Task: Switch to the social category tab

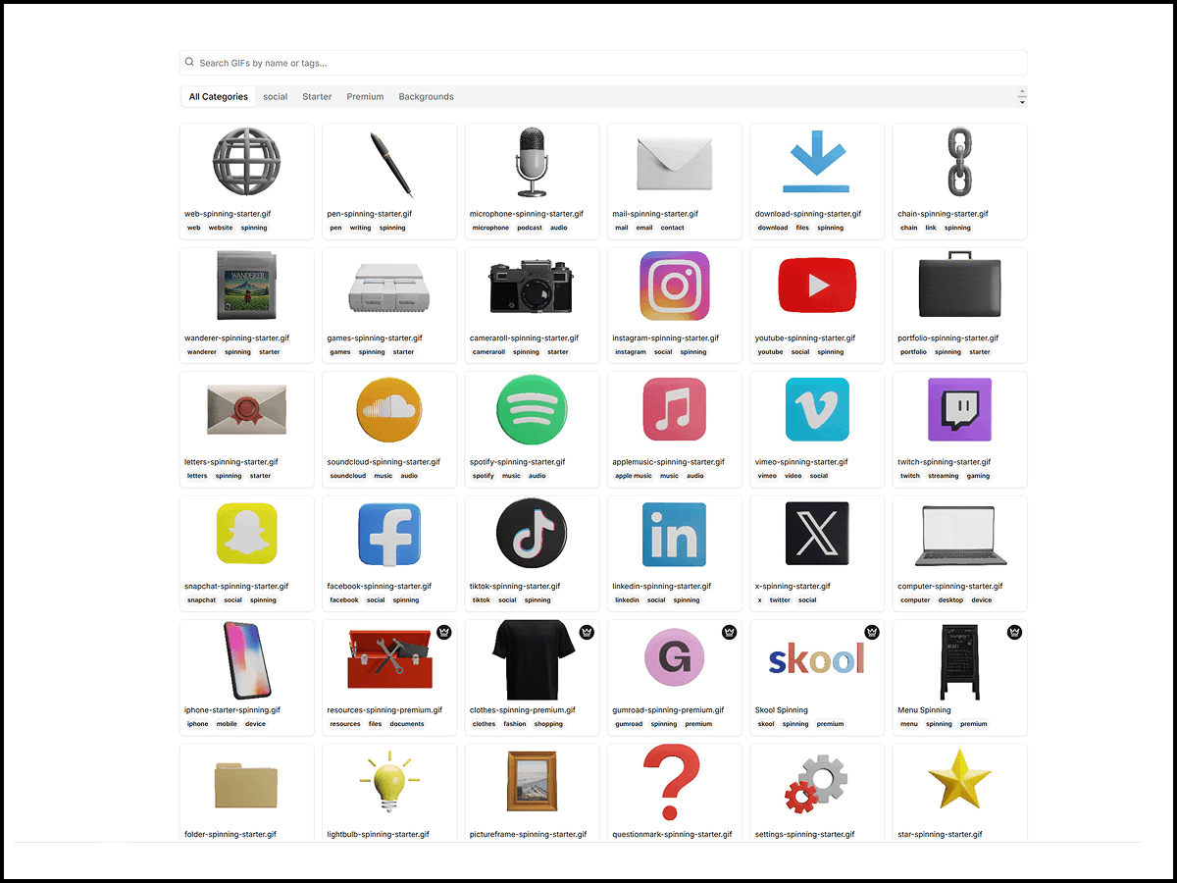Action: 276,97
